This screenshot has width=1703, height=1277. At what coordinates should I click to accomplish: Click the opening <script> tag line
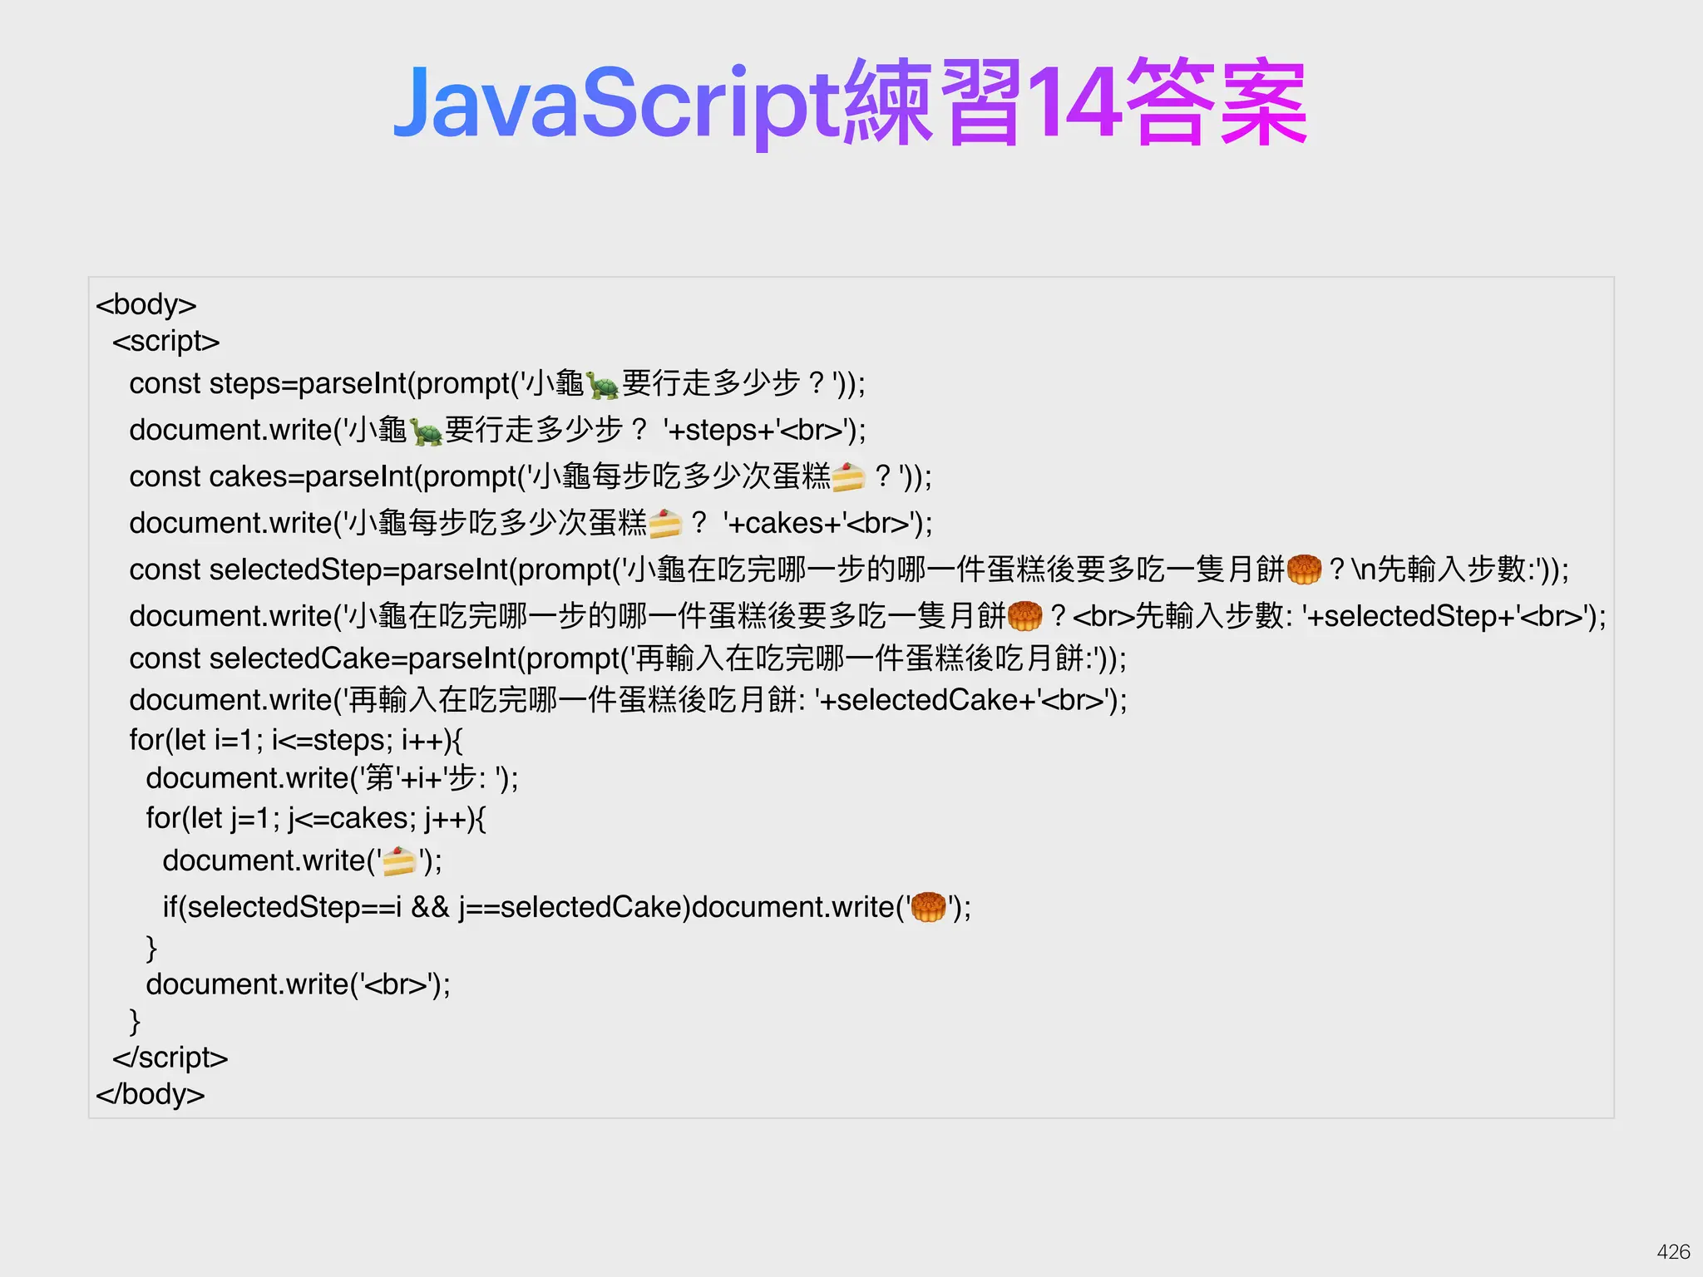tap(166, 341)
